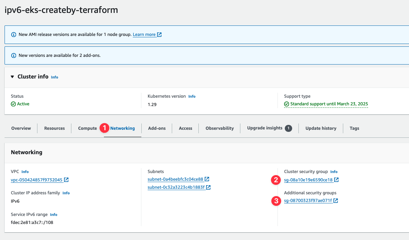Open sg-08a10e19e6590ce18 security group link

pos(308,180)
